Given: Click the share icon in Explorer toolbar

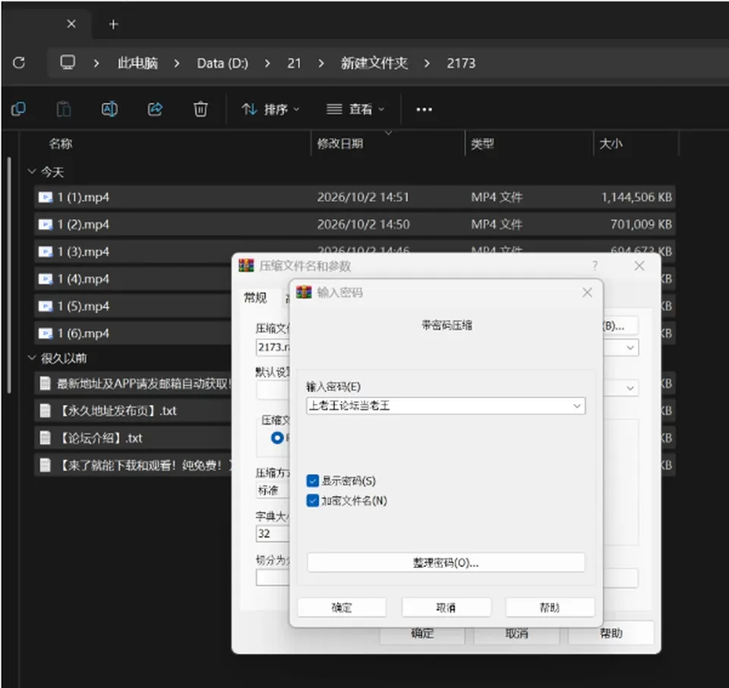Looking at the screenshot, I should pos(155,109).
